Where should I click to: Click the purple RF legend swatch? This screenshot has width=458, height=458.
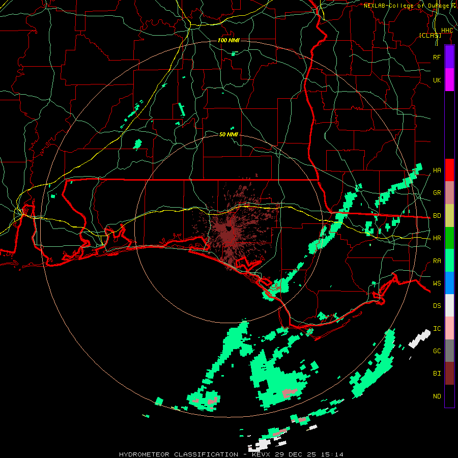pyautogui.click(x=449, y=57)
